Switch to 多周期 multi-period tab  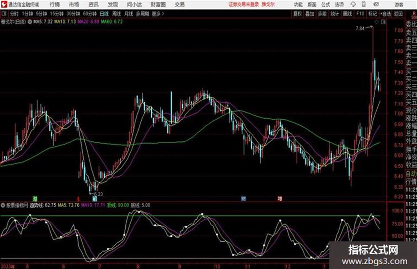[x=143, y=14]
